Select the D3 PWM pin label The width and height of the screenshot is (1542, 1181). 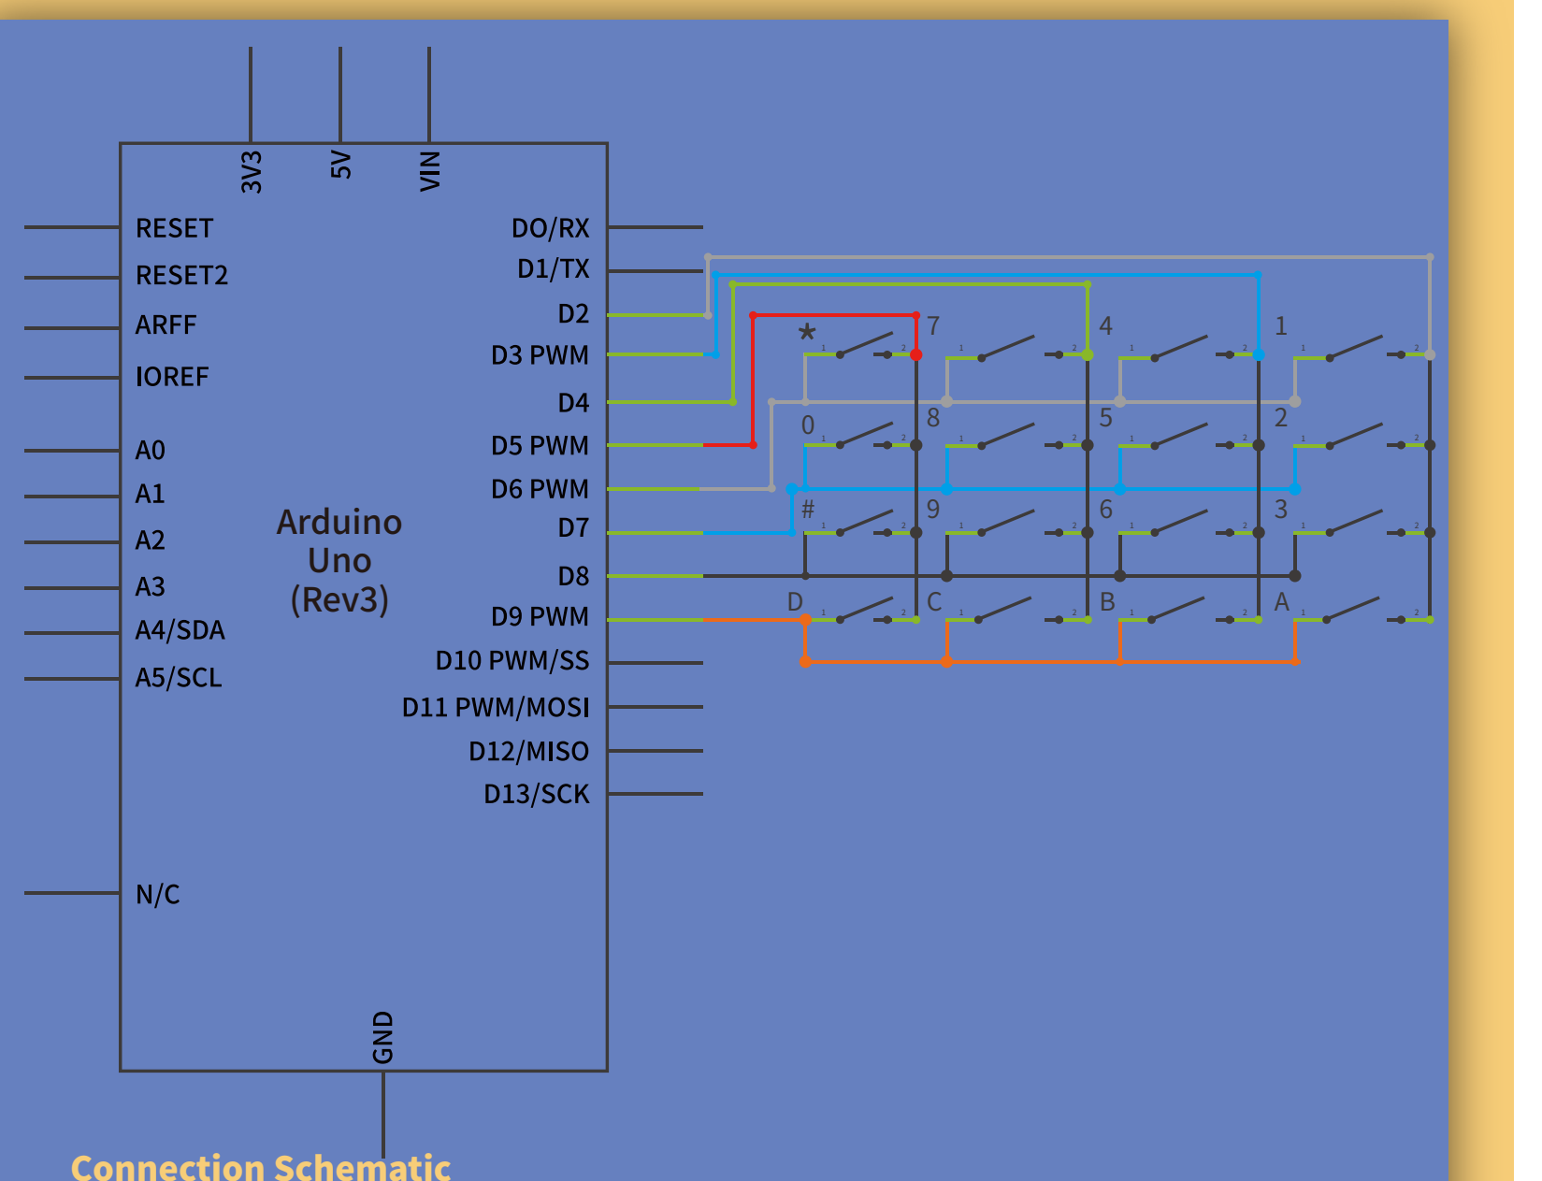pyautogui.click(x=540, y=355)
